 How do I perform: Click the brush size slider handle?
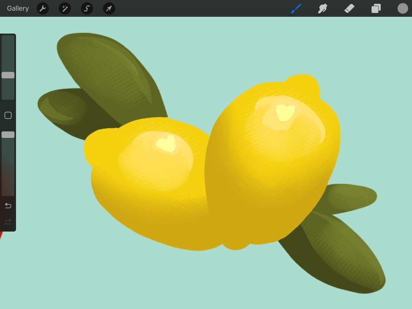coord(8,75)
